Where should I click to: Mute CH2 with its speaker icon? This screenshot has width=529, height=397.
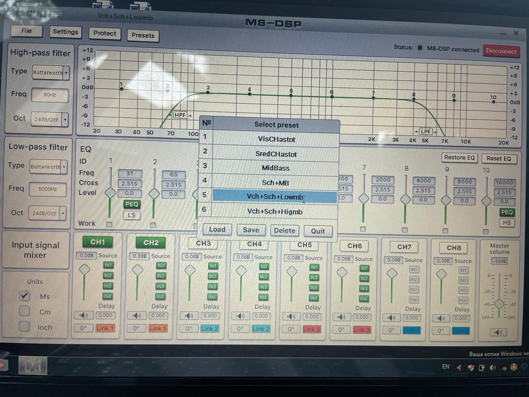[x=136, y=316]
